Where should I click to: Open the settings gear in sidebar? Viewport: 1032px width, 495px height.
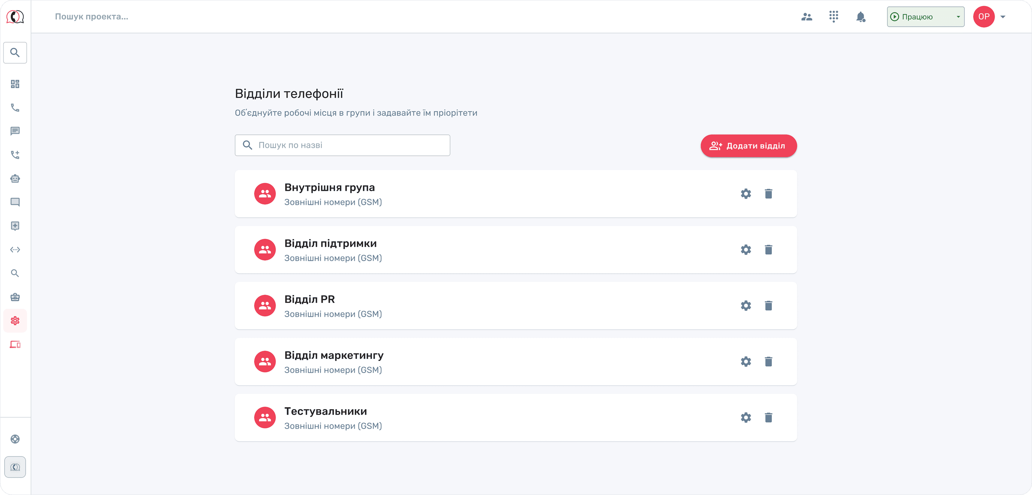click(15, 321)
